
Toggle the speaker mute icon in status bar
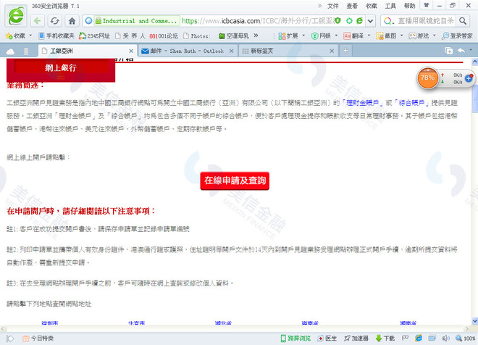(445, 338)
